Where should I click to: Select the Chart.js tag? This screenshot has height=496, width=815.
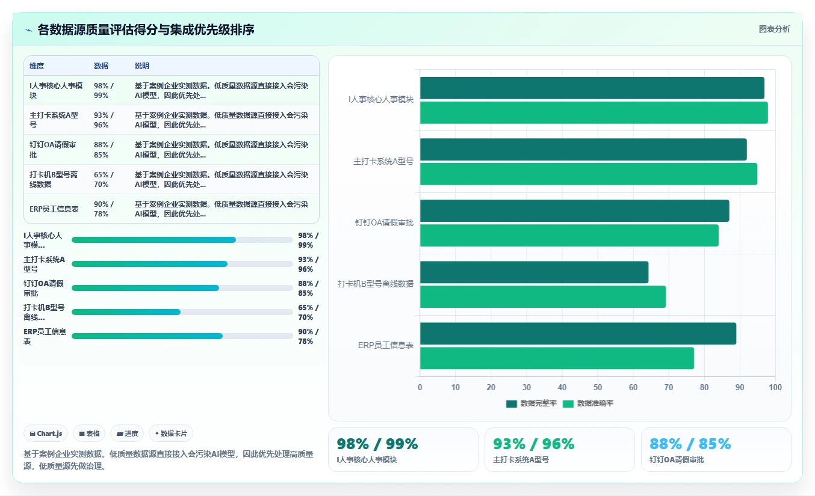(x=46, y=433)
